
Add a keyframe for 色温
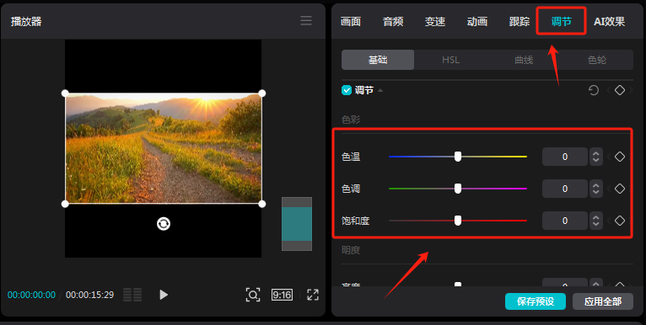point(620,157)
